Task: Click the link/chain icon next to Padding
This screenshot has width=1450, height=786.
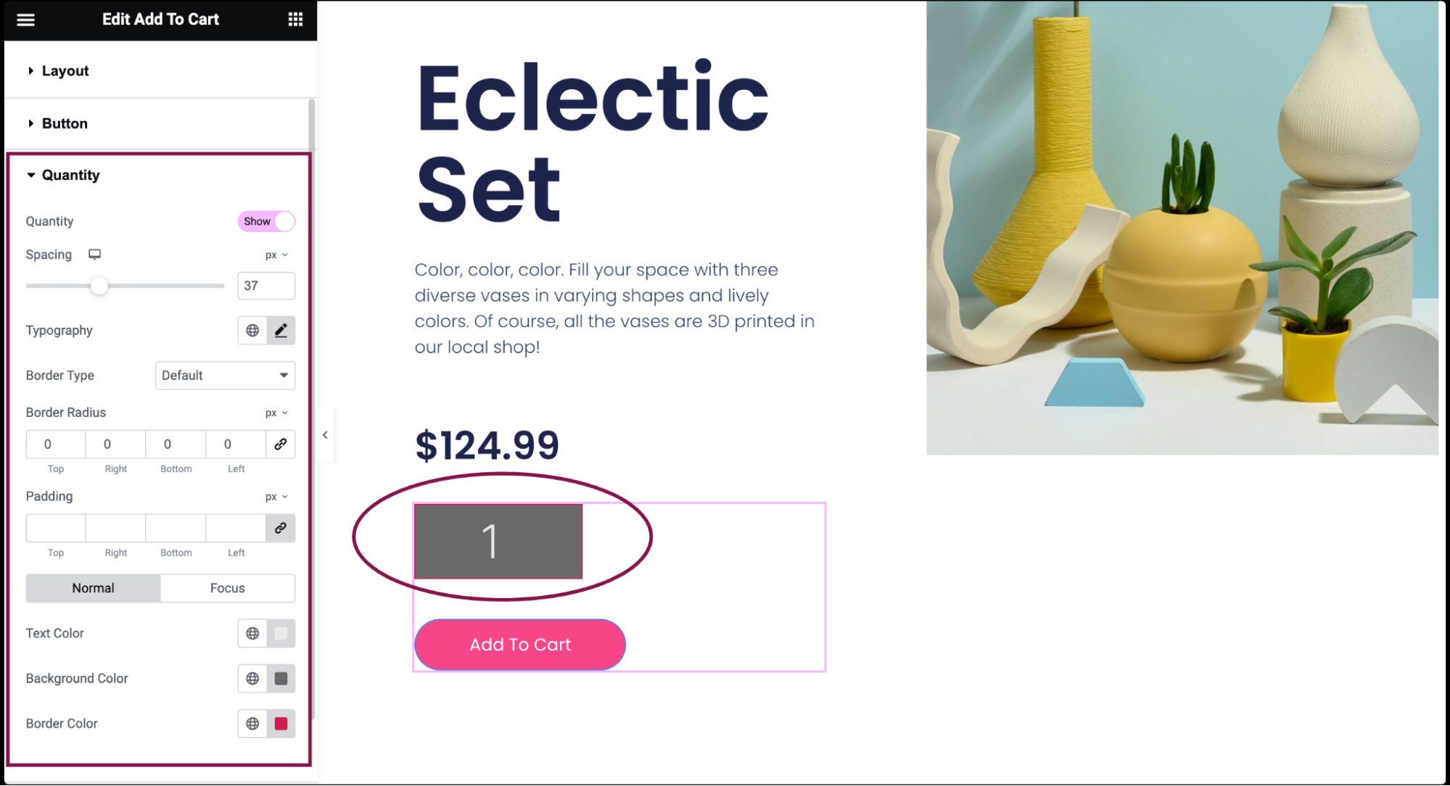Action: click(x=281, y=528)
